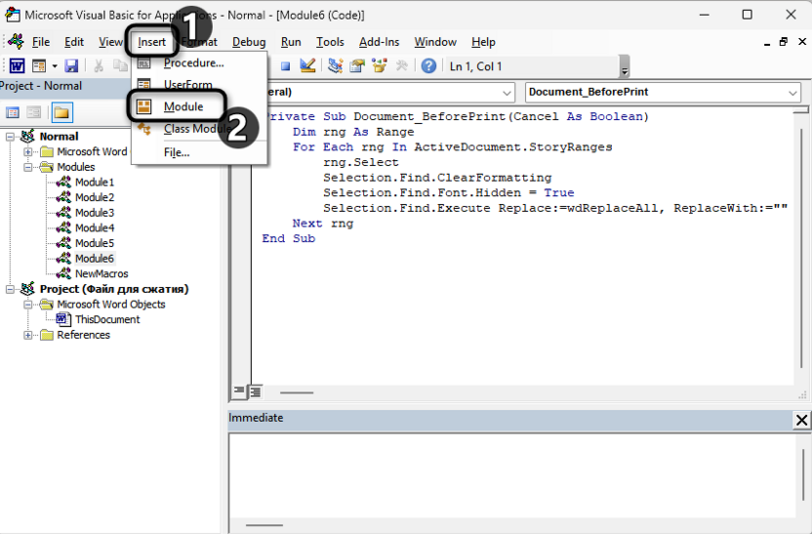Viewport: 812px width, 534px height.
Task: Click the Save floppy disk icon
Action: (x=71, y=66)
